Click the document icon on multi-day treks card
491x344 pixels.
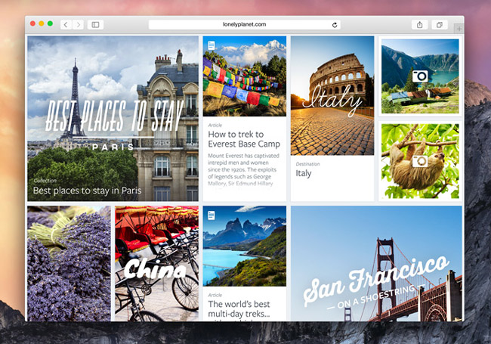pyautogui.click(x=212, y=215)
